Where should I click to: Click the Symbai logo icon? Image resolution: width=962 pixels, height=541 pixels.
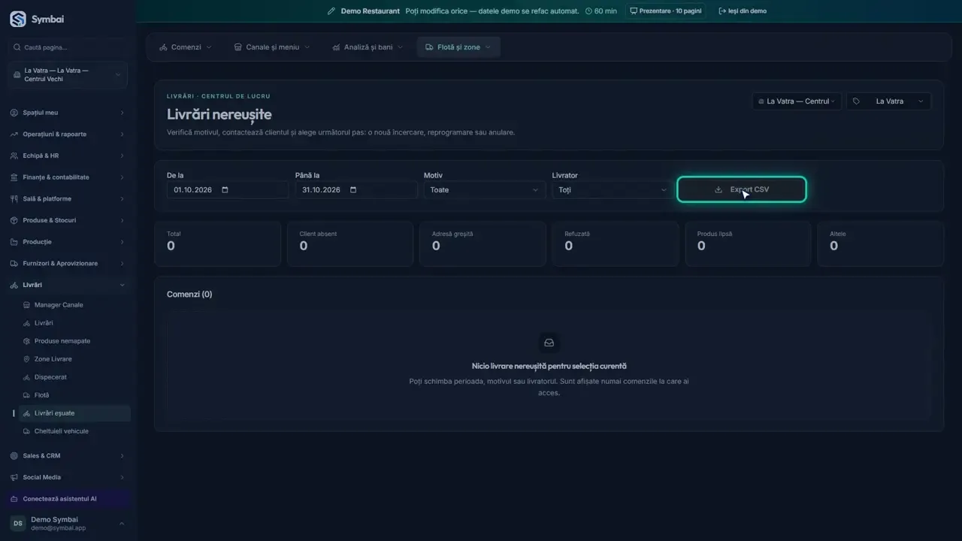click(17, 20)
